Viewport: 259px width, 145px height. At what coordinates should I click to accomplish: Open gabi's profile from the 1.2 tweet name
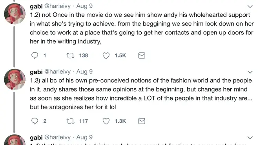tap(36, 6)
